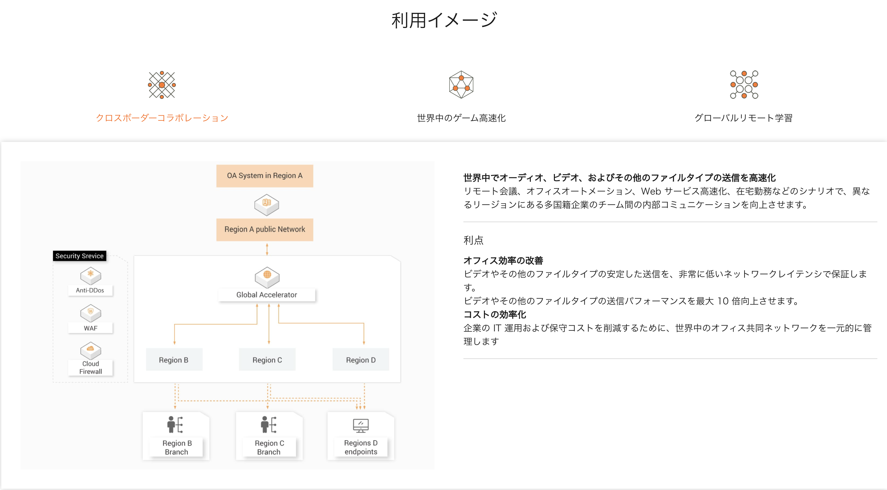Click the Cloud Firewall label text

click(x=90, y=368)
